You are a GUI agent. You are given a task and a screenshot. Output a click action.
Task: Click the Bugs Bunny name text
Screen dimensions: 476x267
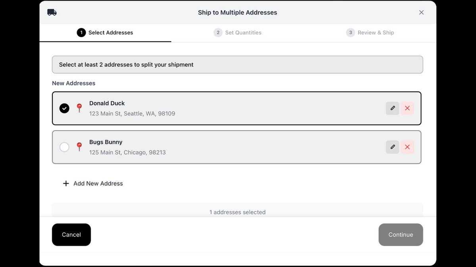tap(106, 142)
